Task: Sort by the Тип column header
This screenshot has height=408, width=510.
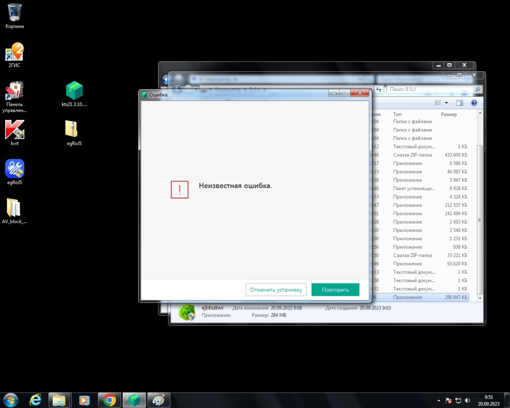Action: tap(414, 114)
